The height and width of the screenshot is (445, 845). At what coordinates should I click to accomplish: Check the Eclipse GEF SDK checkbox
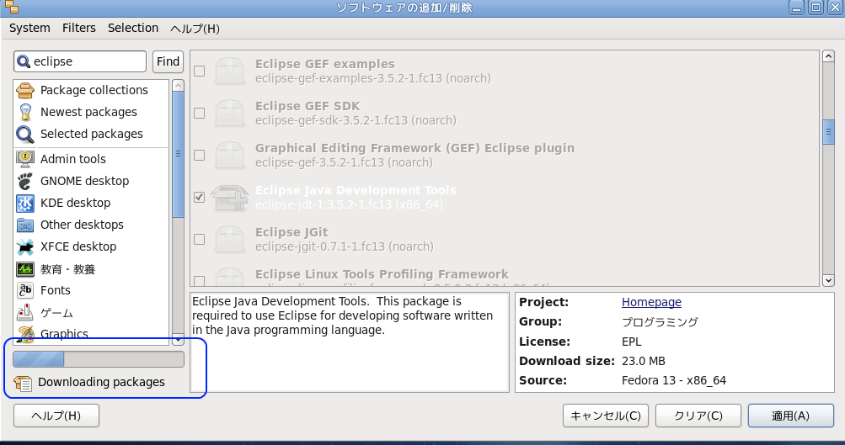coord(200,113)
